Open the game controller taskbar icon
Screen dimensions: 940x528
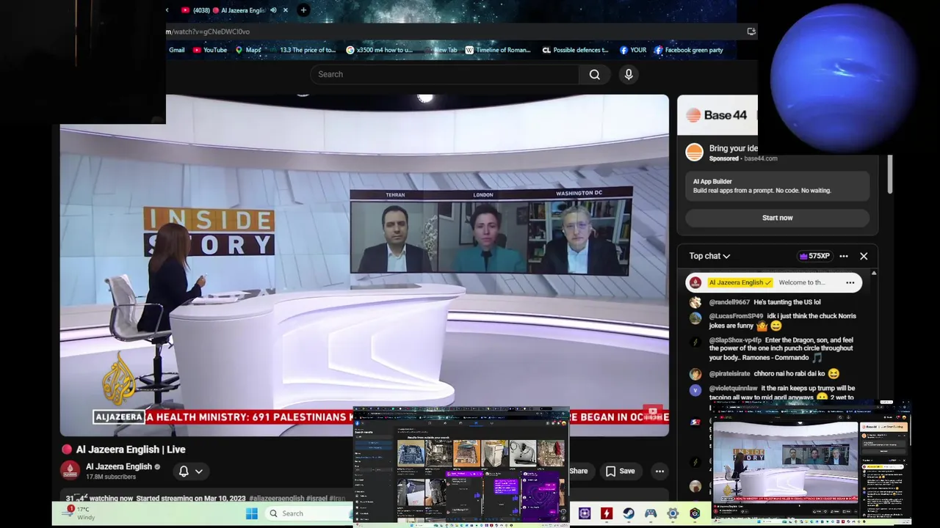click(x=651, y=513)
